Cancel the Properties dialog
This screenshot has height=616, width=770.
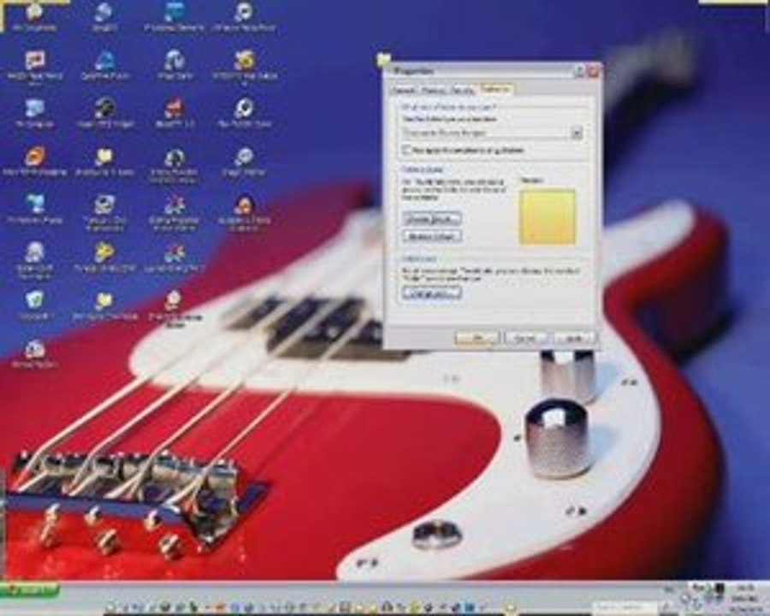pyautogui.click(x=526, y=338)
